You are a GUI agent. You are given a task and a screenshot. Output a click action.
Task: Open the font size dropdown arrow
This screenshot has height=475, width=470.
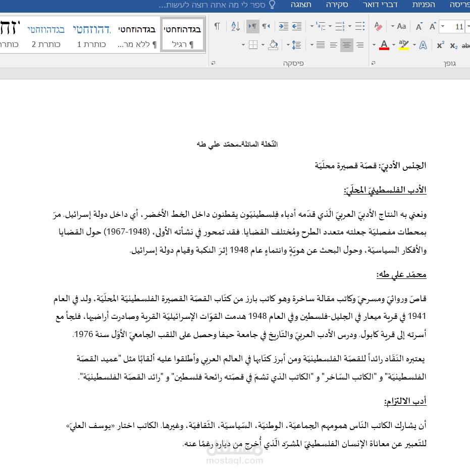(x=443, y=27)
